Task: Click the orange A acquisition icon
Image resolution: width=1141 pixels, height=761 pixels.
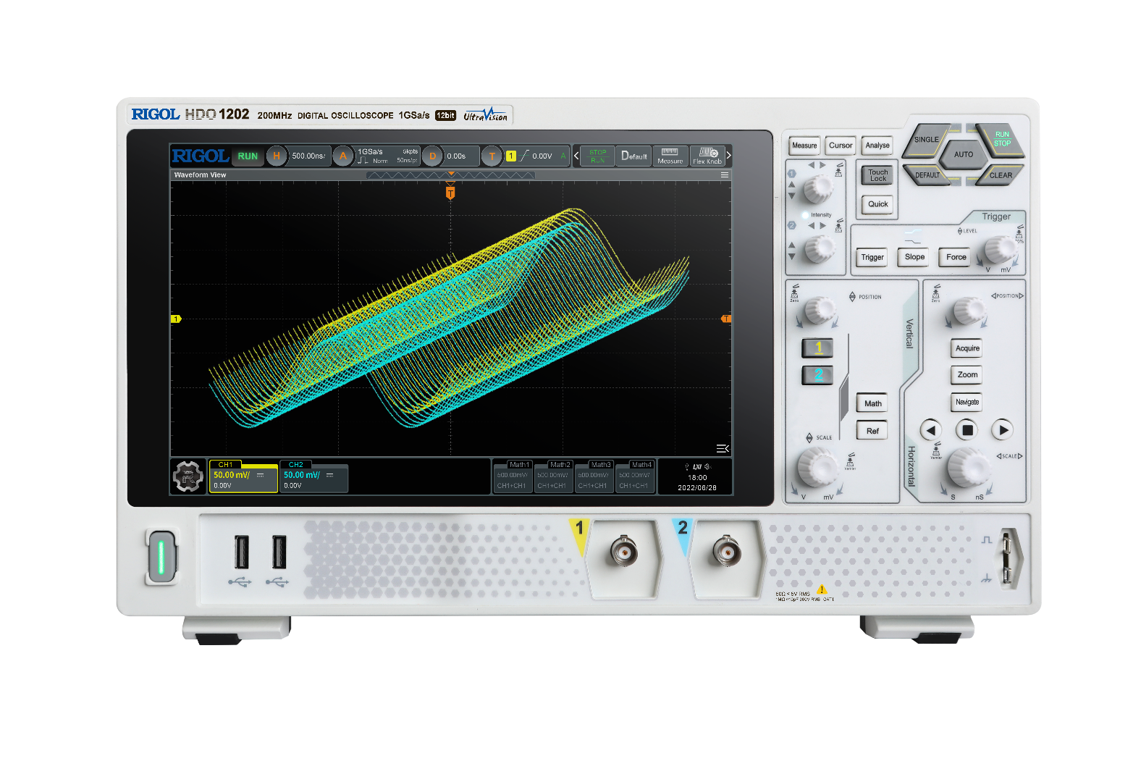Action: pos(343,156)
